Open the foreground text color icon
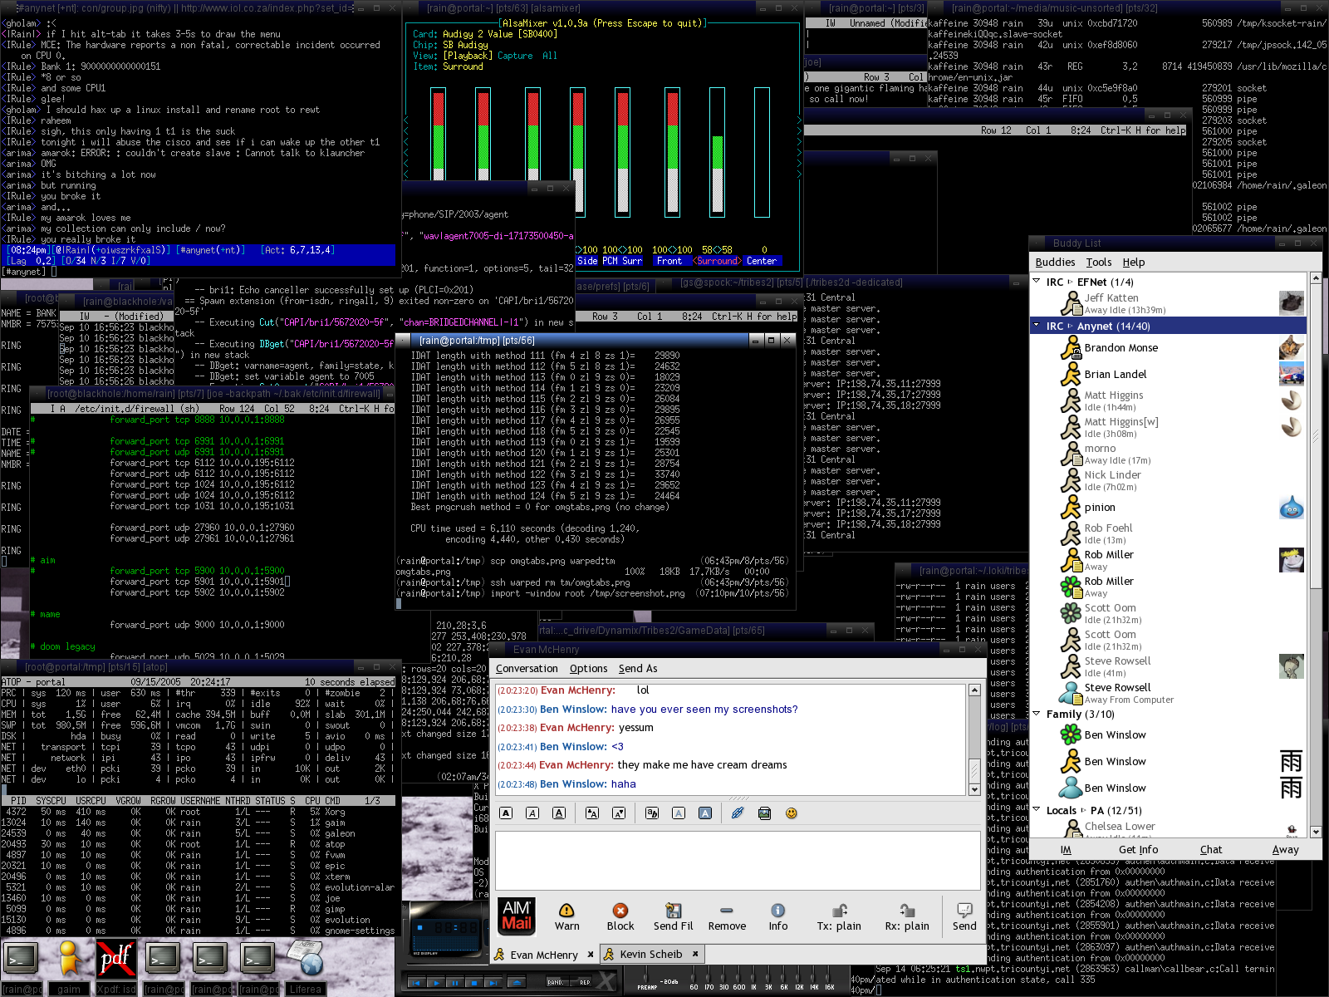This screenshot has width=1329, height=997. 679,813
